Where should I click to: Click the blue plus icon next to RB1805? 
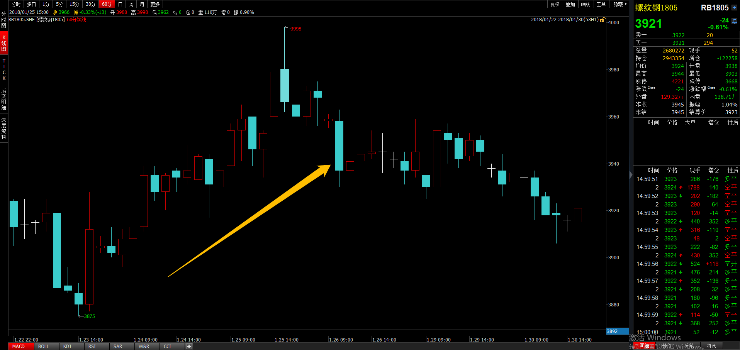click(734, 8)
